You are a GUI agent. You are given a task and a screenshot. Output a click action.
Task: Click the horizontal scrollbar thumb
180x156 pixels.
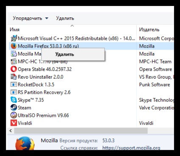pyautogui.click(x=81, y=130)
